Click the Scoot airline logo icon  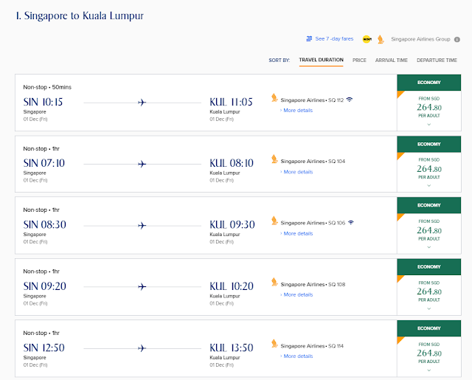[x=367, y=39]
